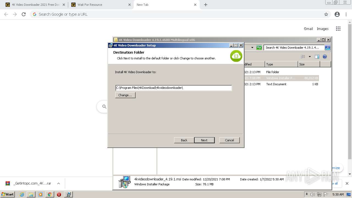Click the browser forward arrow
Viewport: 352px width, 198px height.
(15, 14)
